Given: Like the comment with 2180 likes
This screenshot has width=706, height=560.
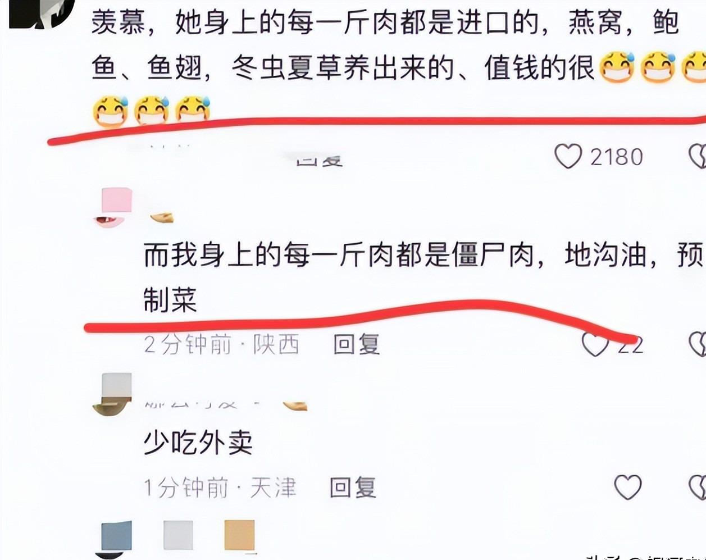Looking at the screenshot, I should 568,156.
